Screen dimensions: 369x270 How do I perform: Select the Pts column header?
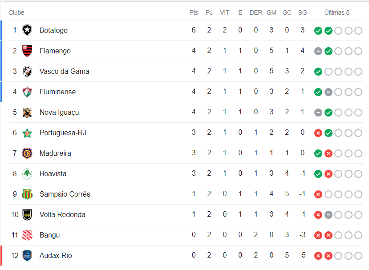pos(194,12)
